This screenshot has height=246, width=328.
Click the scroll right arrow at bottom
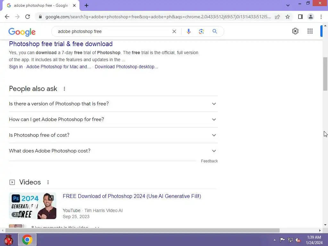[320, 231]
